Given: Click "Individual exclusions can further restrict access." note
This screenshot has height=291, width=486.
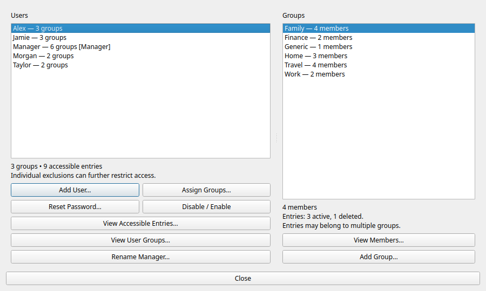Looking at the screenshot, I should coord(83,176).
